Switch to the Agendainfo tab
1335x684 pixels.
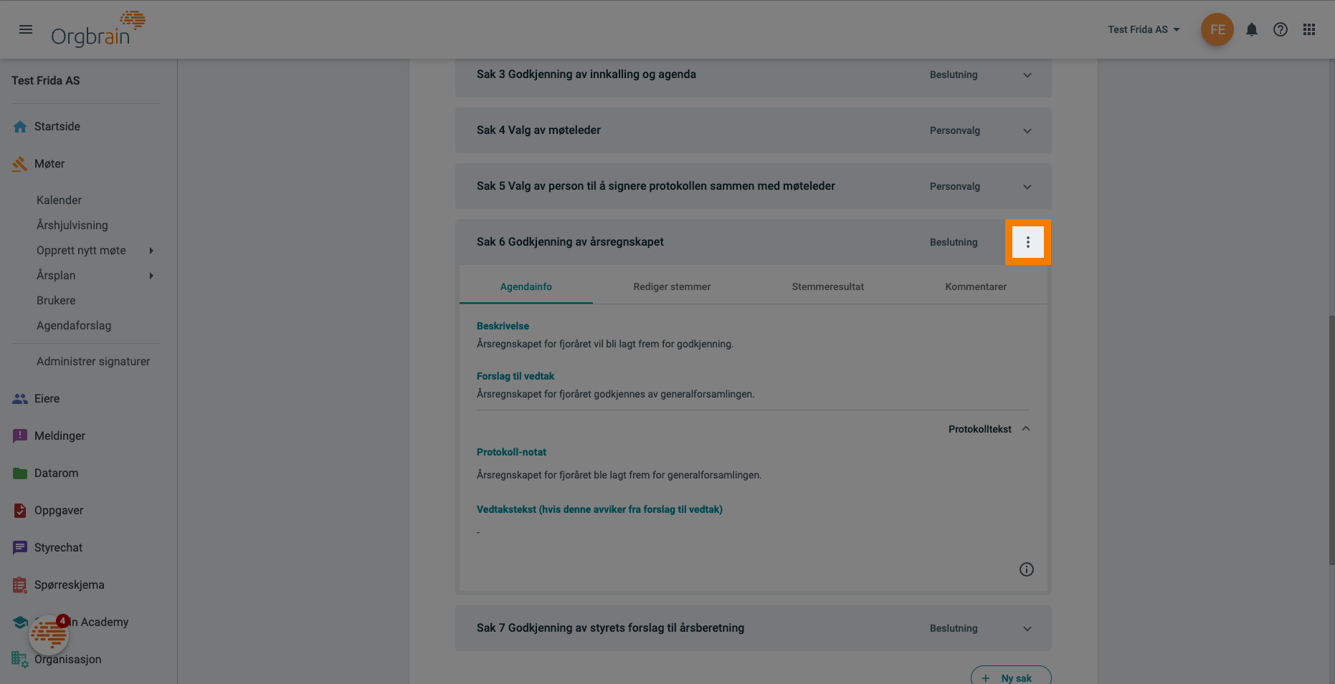point(526,286)
